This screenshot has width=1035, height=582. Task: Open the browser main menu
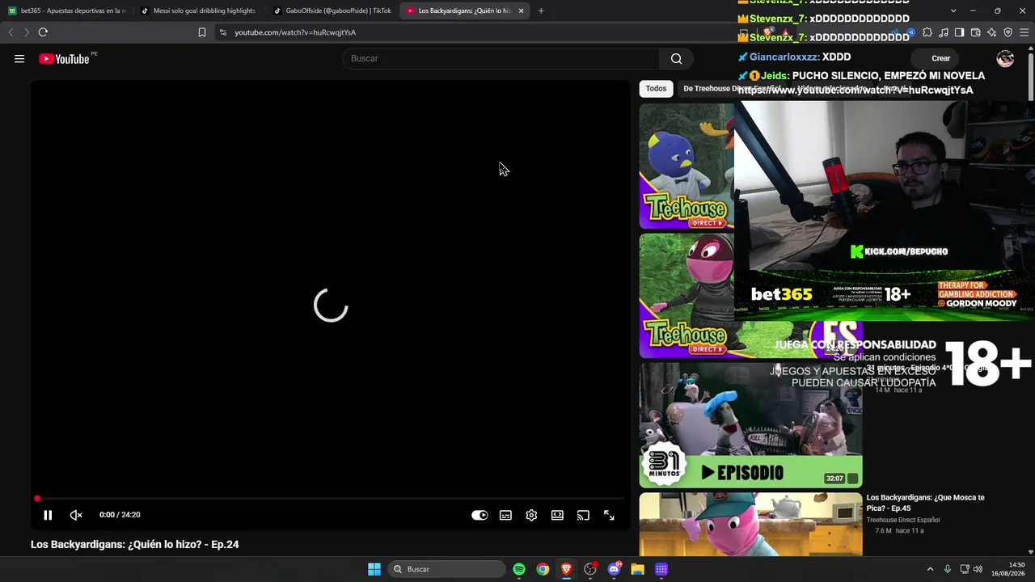coord(1024,32)
